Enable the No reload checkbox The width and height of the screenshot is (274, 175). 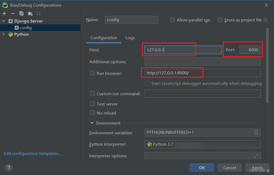tap(92, 113)
